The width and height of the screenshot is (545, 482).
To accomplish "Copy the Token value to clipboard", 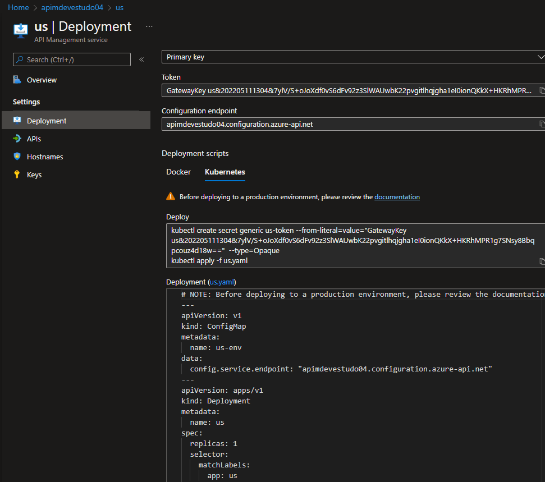I will 542,90.
